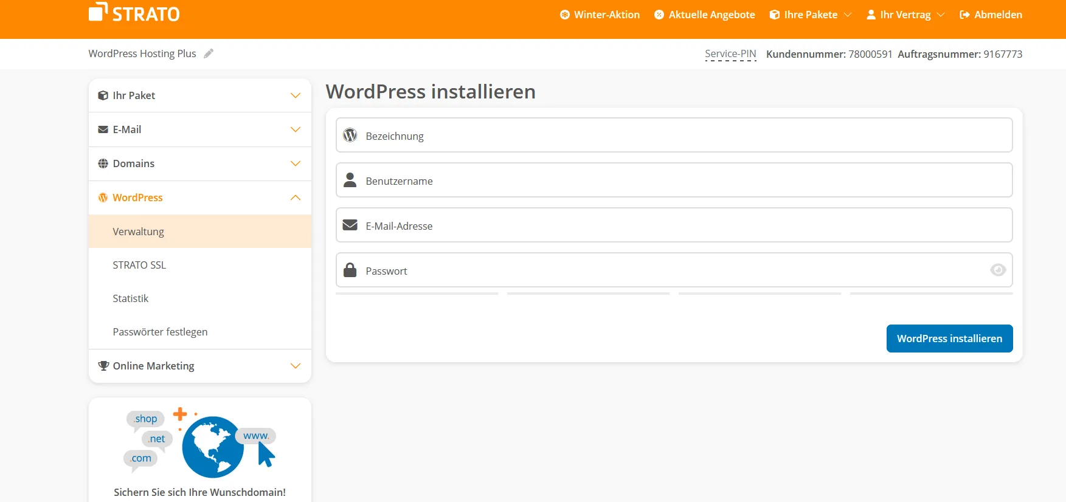Click the WordPress icon in Bezeichnung field
The height and width of the screenshot is (502, 1066).
click(350, 135)
